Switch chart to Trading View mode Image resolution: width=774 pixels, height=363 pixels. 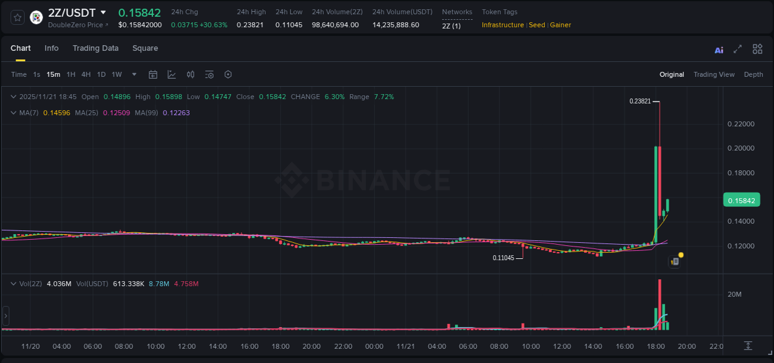(x=714, y=74)
